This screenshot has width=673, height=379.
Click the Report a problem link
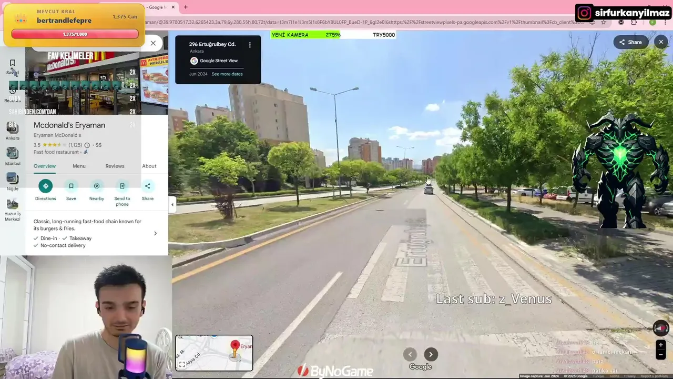point(655,376)
